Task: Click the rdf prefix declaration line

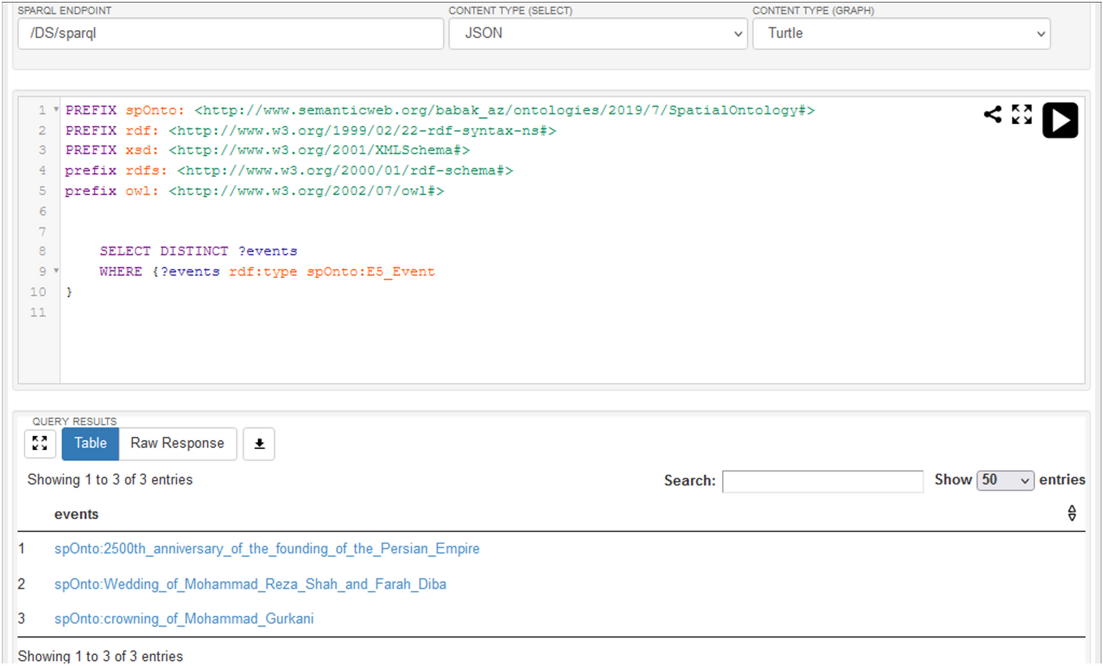Action: 311,130
